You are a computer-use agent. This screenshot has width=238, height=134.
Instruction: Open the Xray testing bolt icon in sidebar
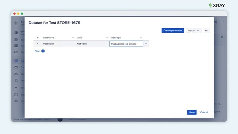[x=16, y=88]
